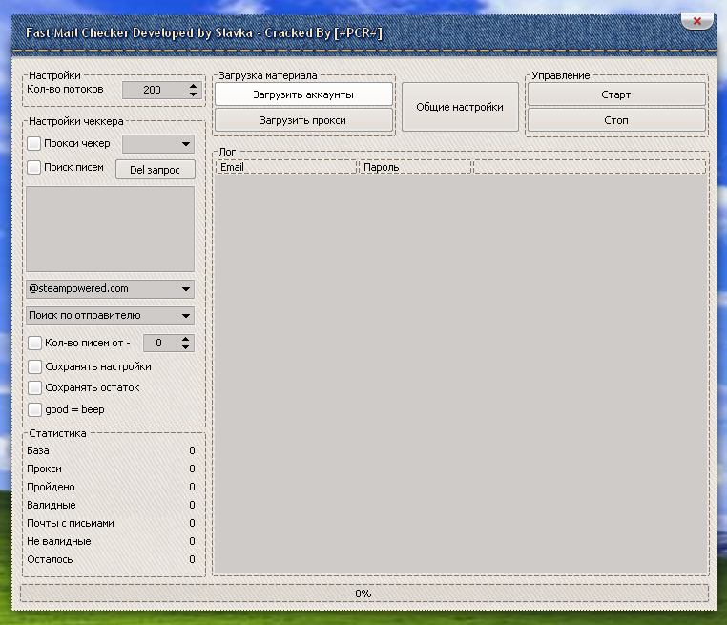Increase the letters count spinner value
This screenshot has height=625, width=727.
pyautogui.click(x=185, y=339)
